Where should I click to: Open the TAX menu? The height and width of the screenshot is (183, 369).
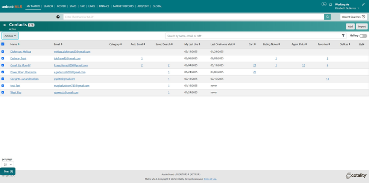(82, 6)
